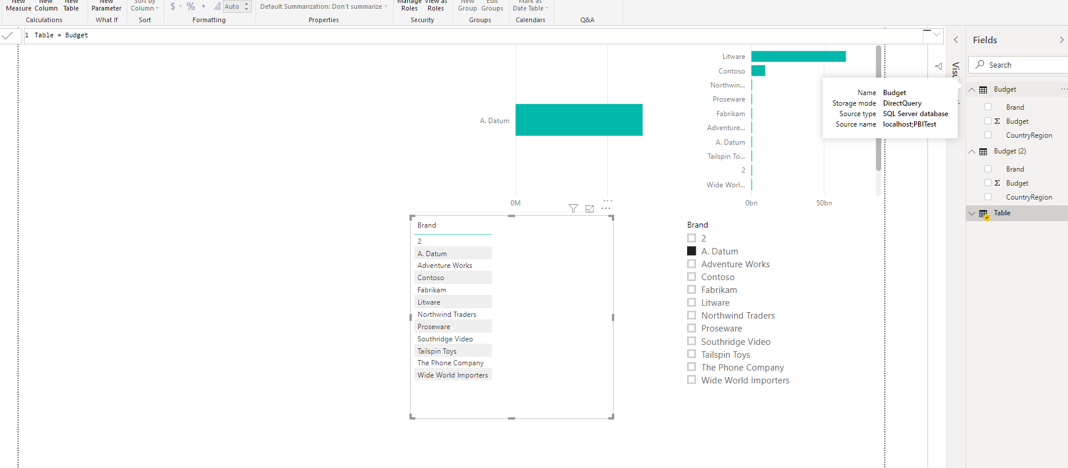
Task: Click the thousands separator comma icon
Action: (x=204, y=6)
